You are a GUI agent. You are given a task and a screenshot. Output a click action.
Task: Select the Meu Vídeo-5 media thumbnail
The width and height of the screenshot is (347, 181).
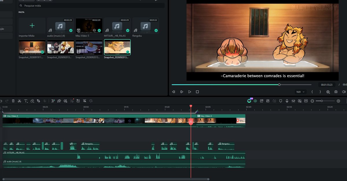click(x=89, y=26)
